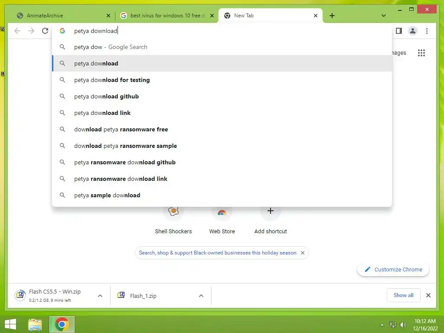The width and height of the screenshot is (444, 333).
Task: Select 'petya dow - Google Search' suggestion
Action: [x=222, y=47]
